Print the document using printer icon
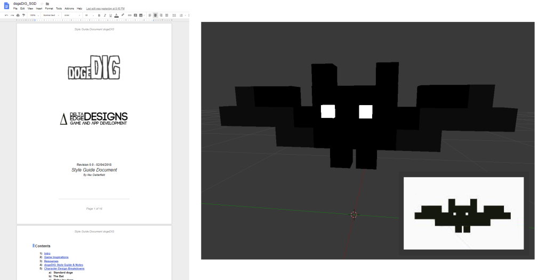This screenshot has height=280, width=546. [18, 15]
